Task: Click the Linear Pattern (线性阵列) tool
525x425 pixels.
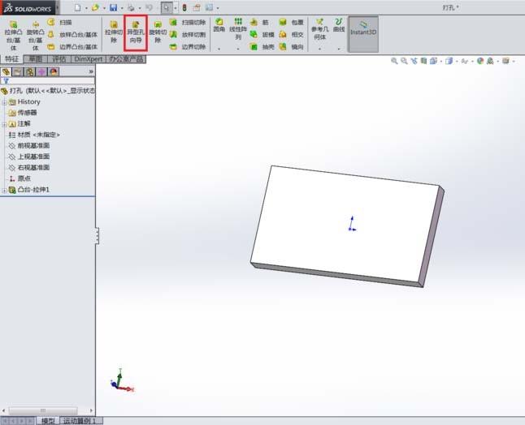Action: [x=238, y=28]
